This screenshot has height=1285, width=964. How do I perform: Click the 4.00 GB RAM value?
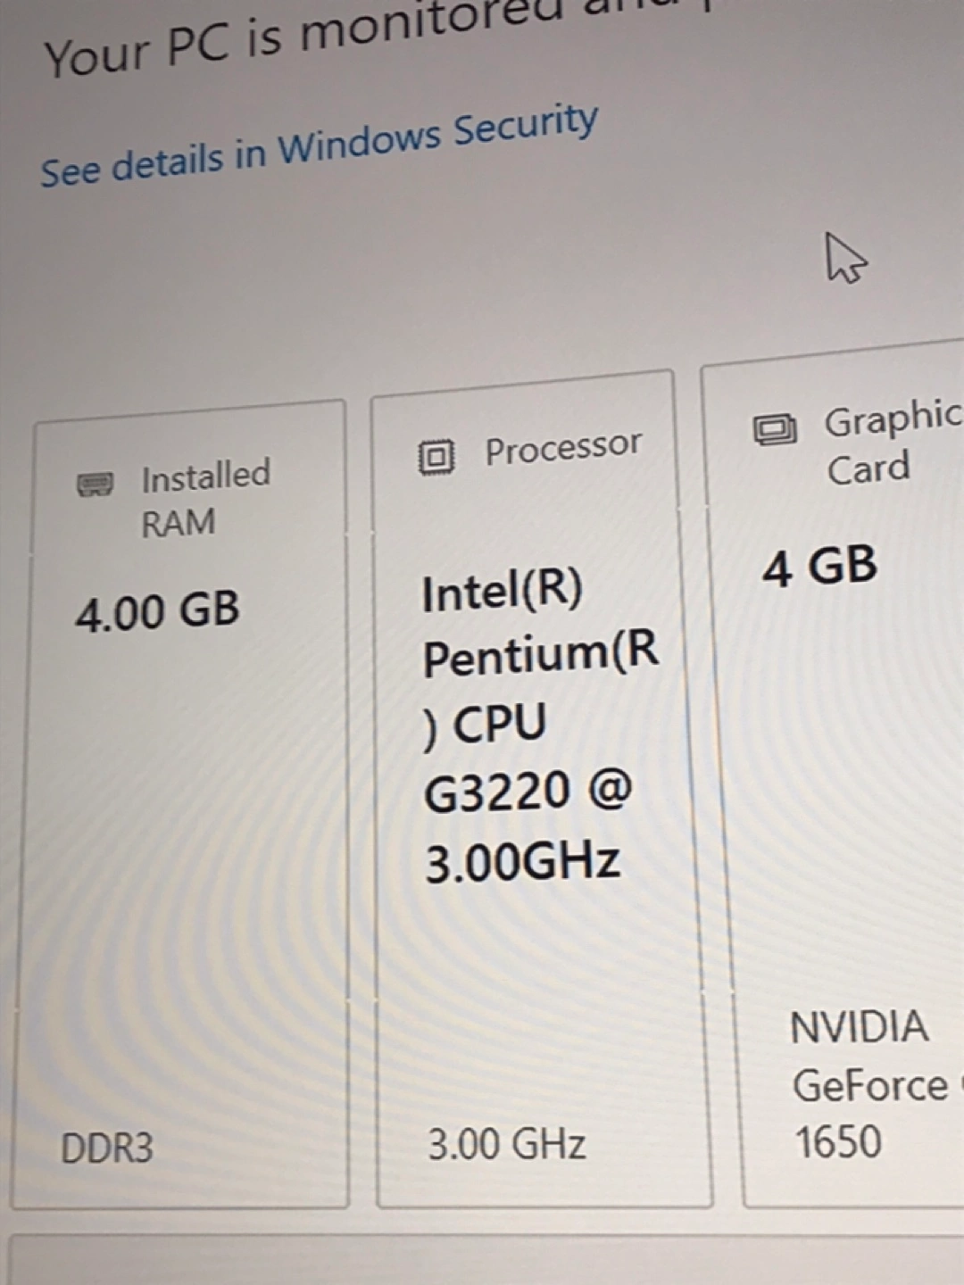click(157, 612)
